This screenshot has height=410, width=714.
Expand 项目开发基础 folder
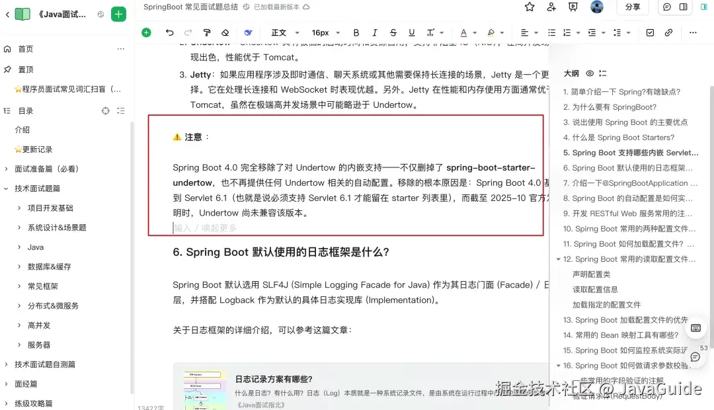(19, 208)
